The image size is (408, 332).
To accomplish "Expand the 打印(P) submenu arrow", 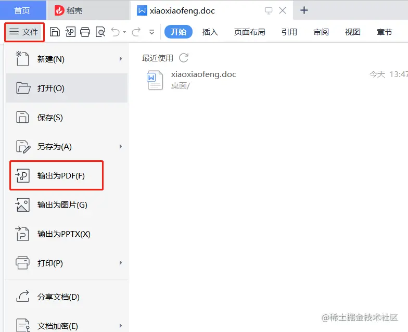I will 121,263.
